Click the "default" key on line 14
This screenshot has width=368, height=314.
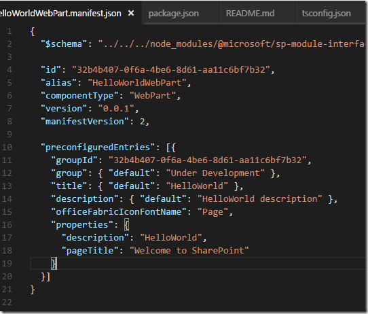[164, 199]
